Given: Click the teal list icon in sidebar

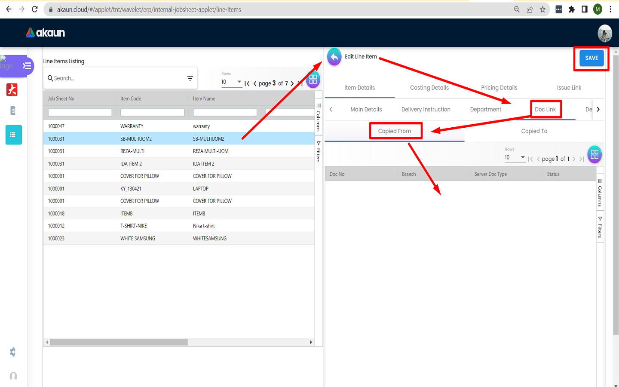Looking at the screenshot, I should click(13, 135).
